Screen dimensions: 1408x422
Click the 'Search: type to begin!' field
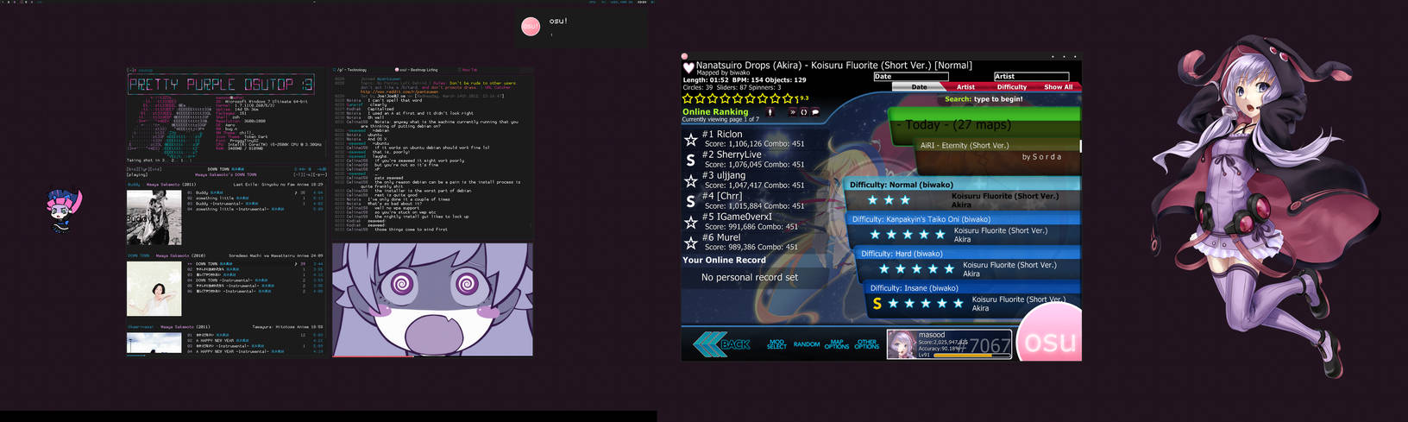point(984,99)
